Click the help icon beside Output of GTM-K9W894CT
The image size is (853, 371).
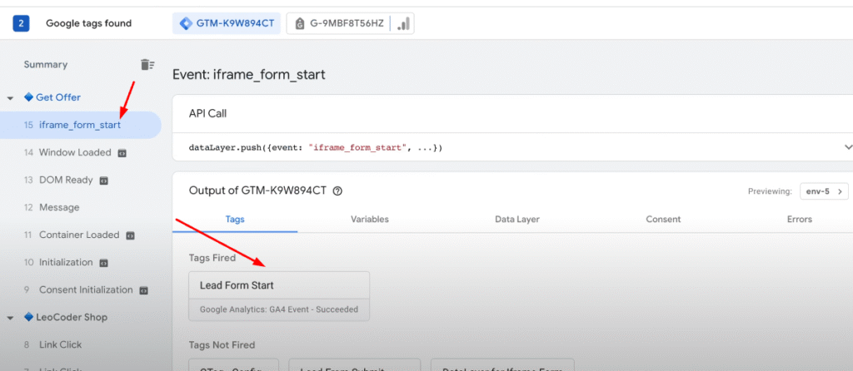click(x=337, y=190)
